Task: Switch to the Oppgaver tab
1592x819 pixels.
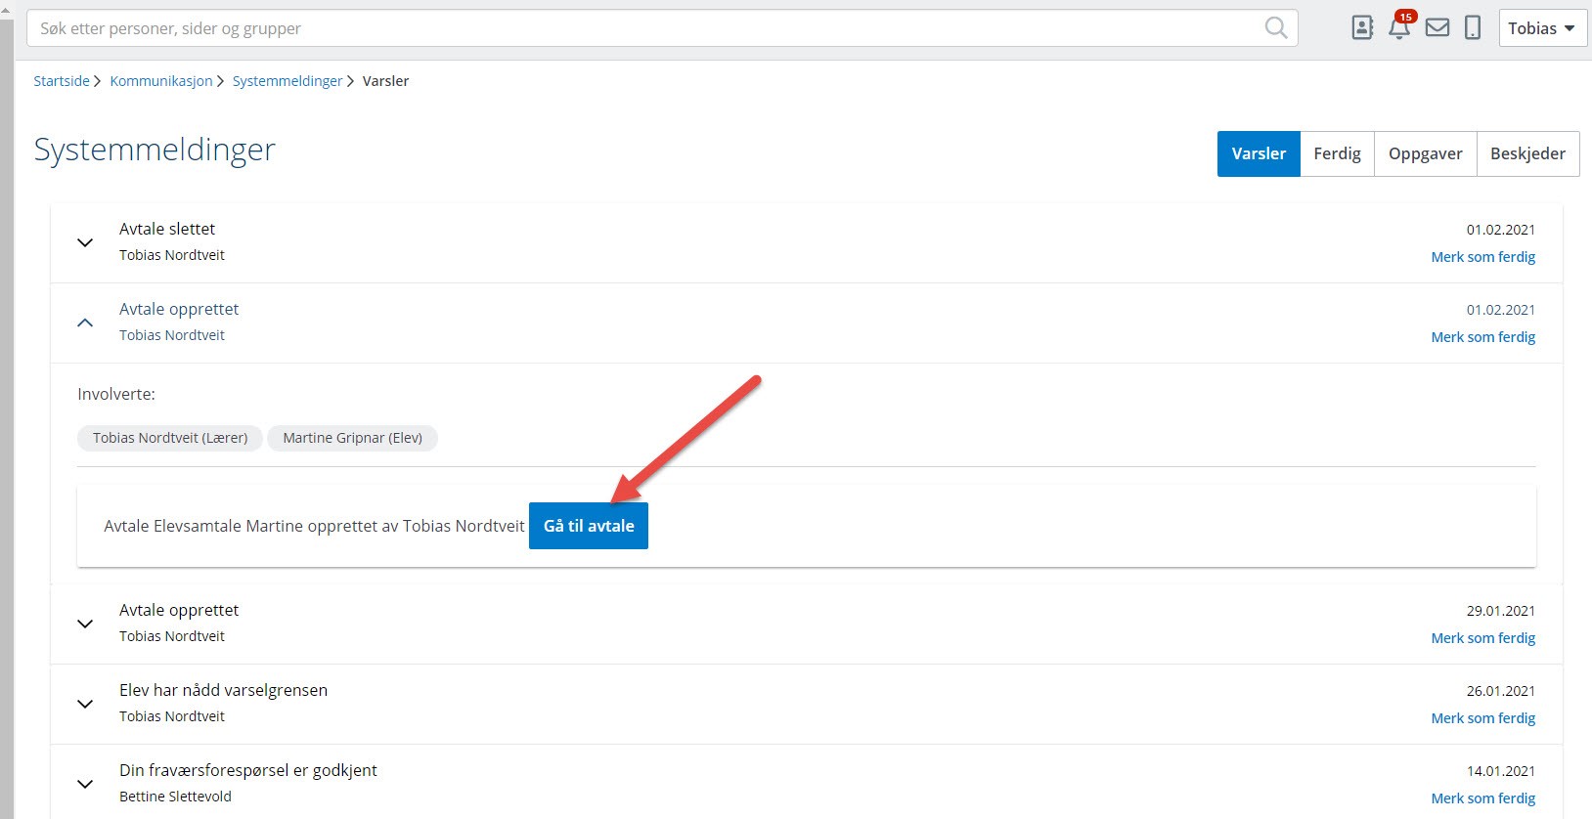Action: 1425,153
